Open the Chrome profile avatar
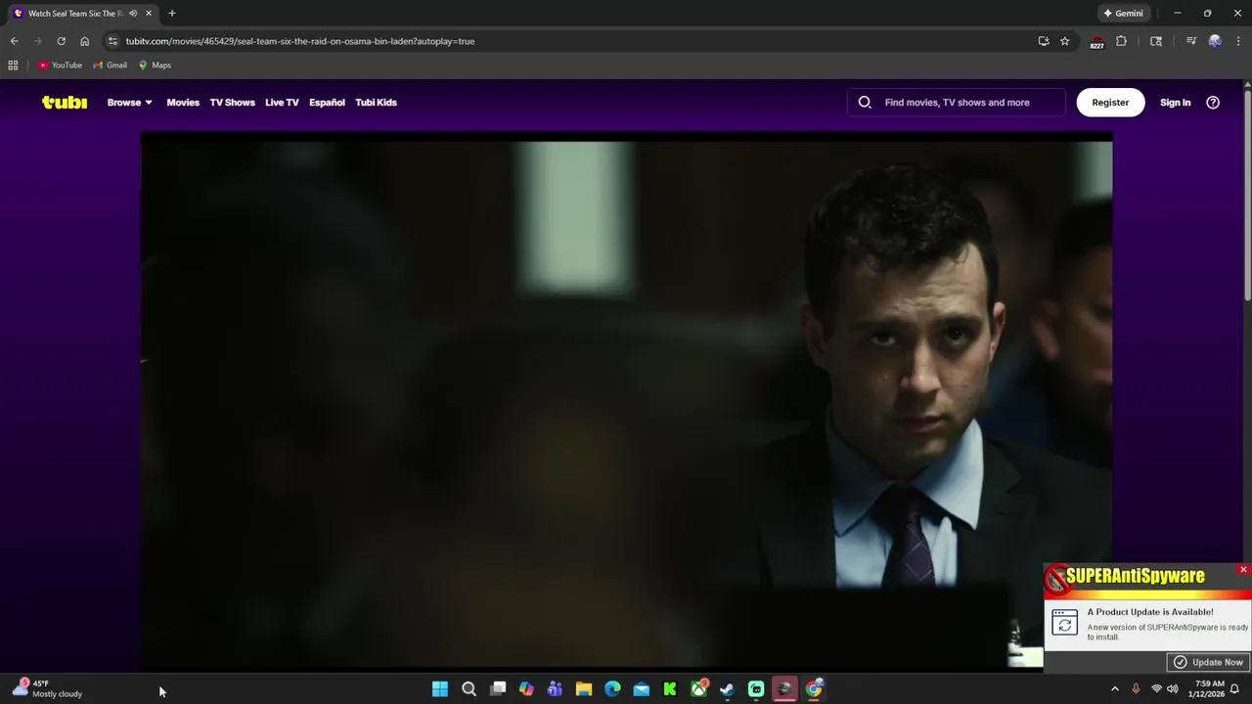 [1215, 41]
